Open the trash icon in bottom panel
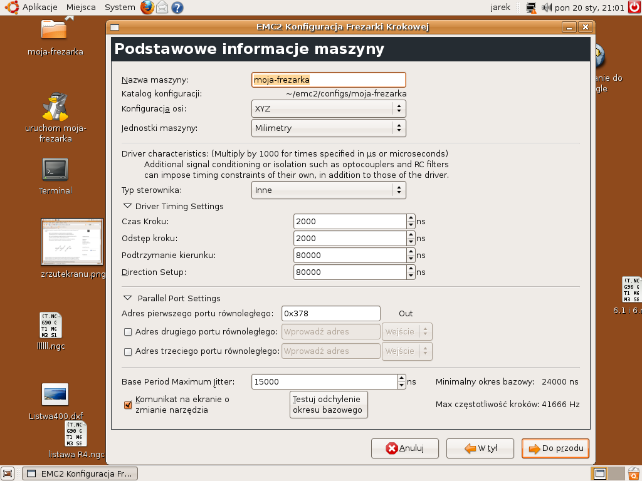The image size is (642, 481). (x=634, y=473)
